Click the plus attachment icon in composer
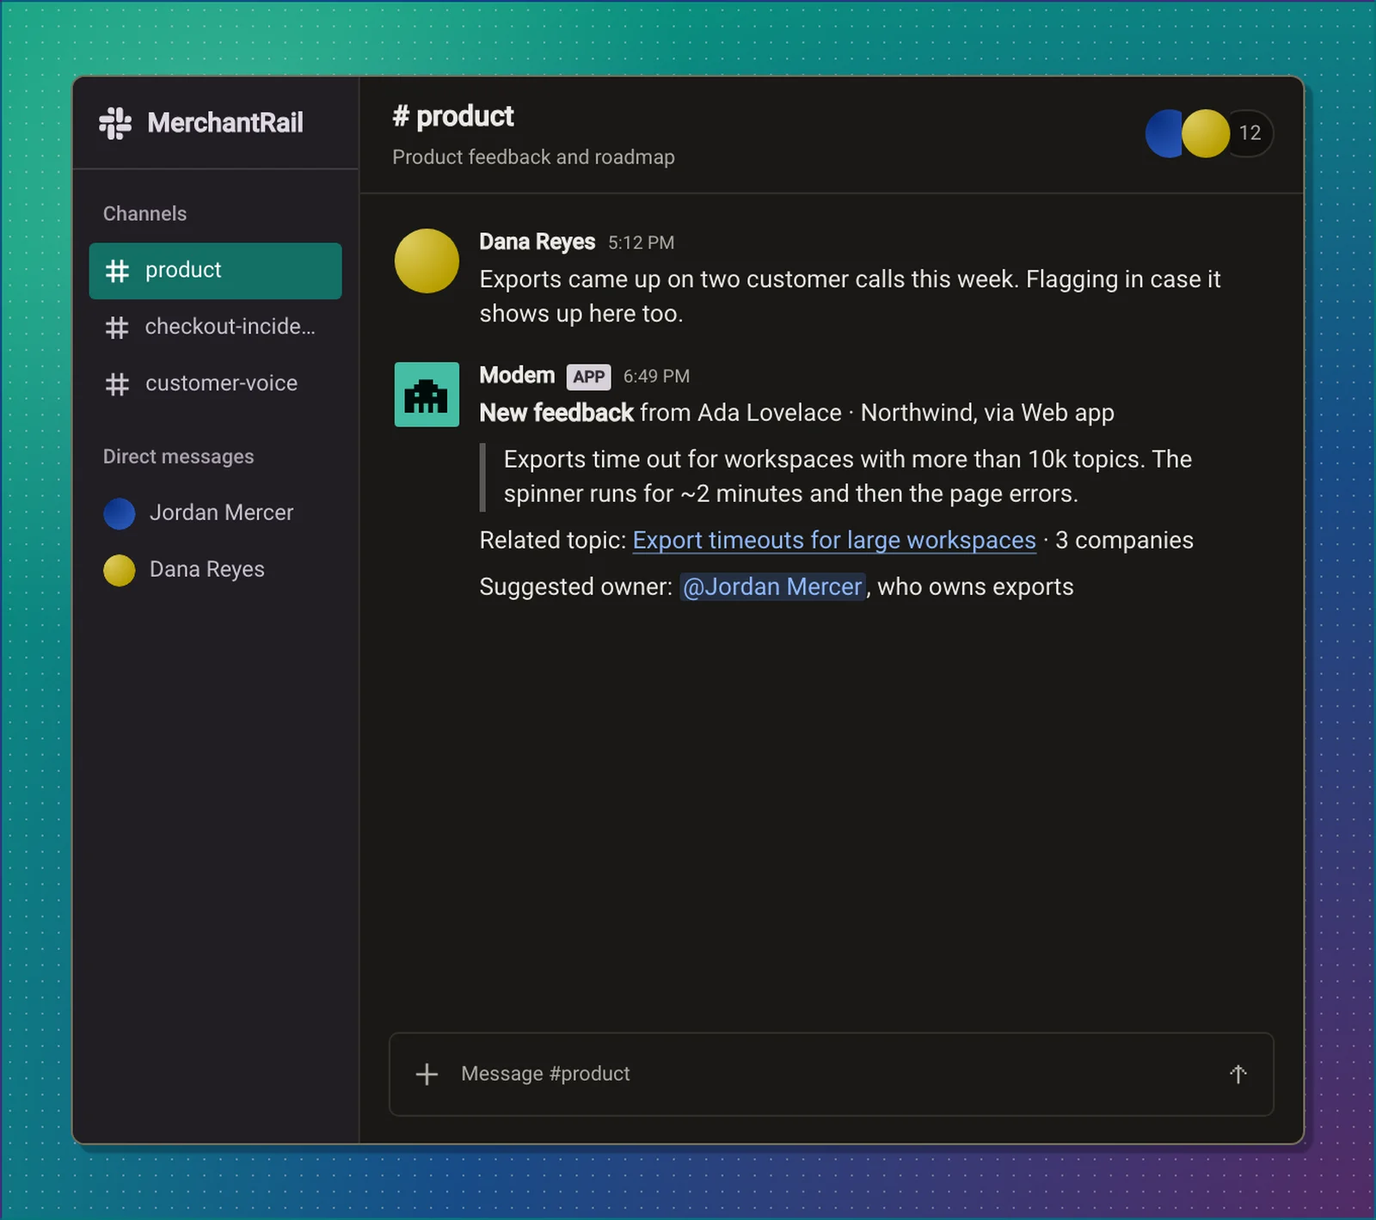1376x1220 pixels. click(427, 1074)
